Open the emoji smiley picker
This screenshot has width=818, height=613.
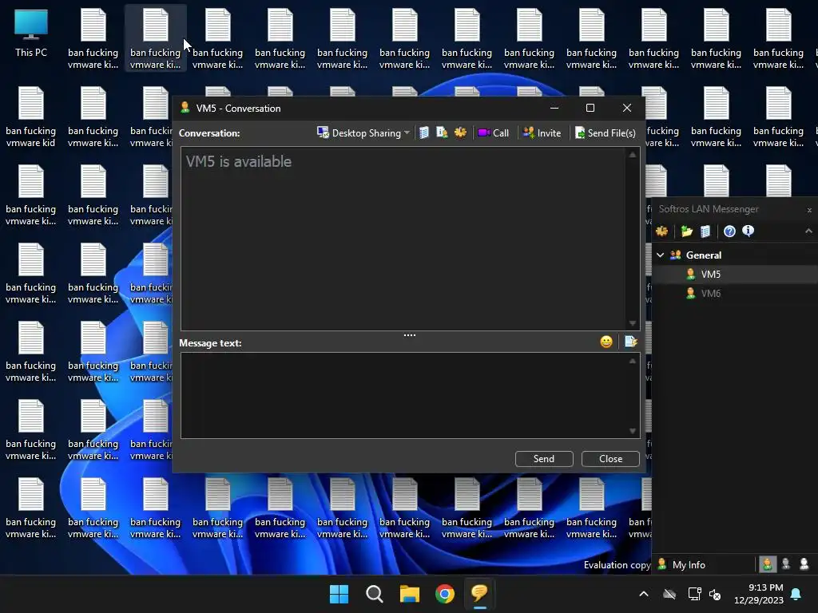(x=606, y=342)
